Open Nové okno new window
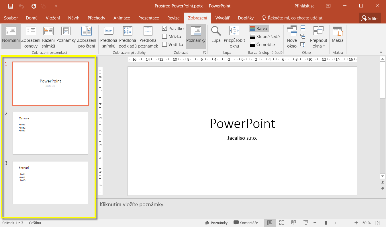 click(x=292, y=36)
